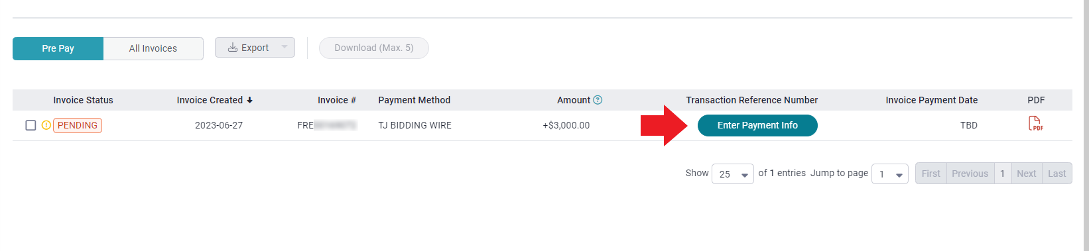
Task: Click the Enter Payment Info button
Action: tap(757, 125)
